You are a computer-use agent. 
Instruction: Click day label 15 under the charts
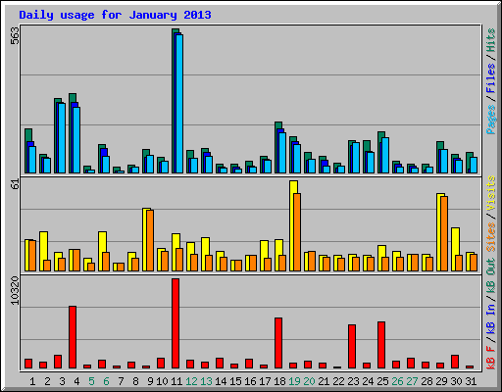(235, 381)
